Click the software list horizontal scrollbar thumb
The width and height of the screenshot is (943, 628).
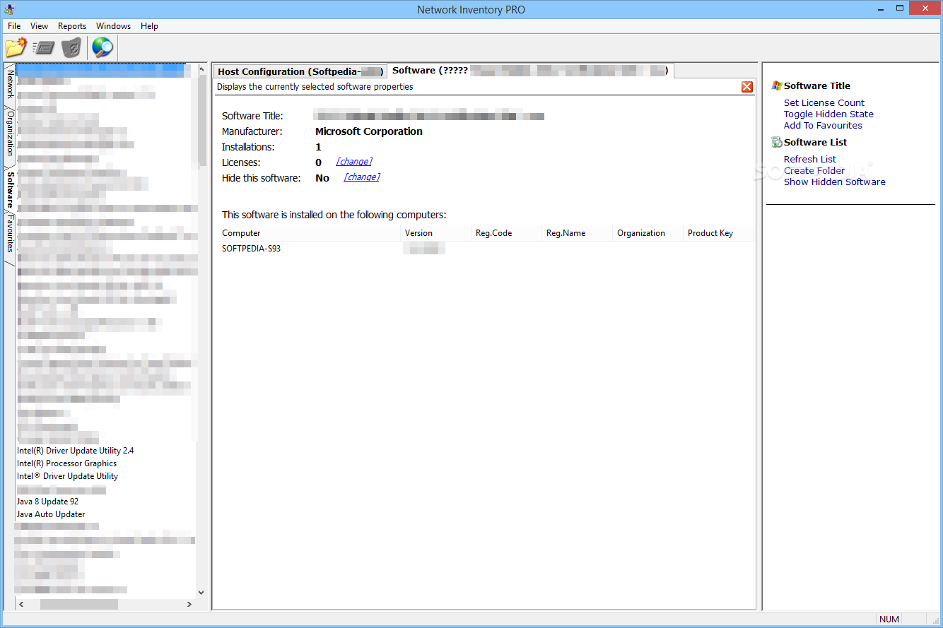pos(79,605)
